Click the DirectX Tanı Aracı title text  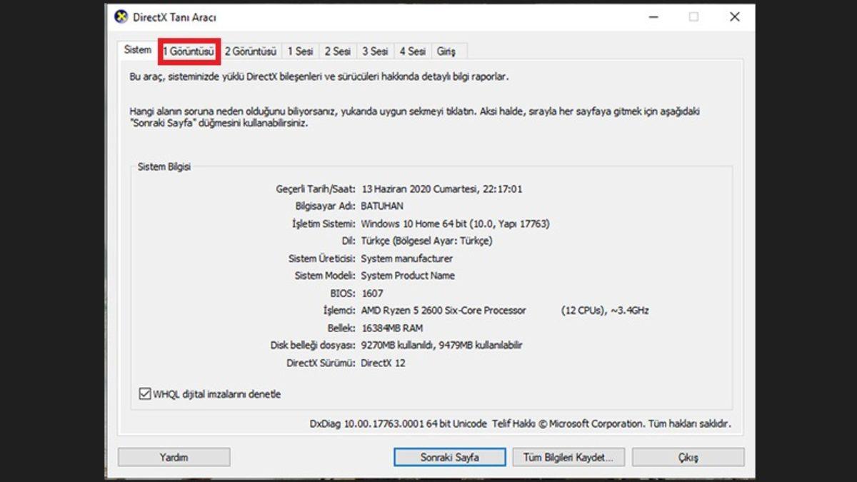tap(174, 17)
